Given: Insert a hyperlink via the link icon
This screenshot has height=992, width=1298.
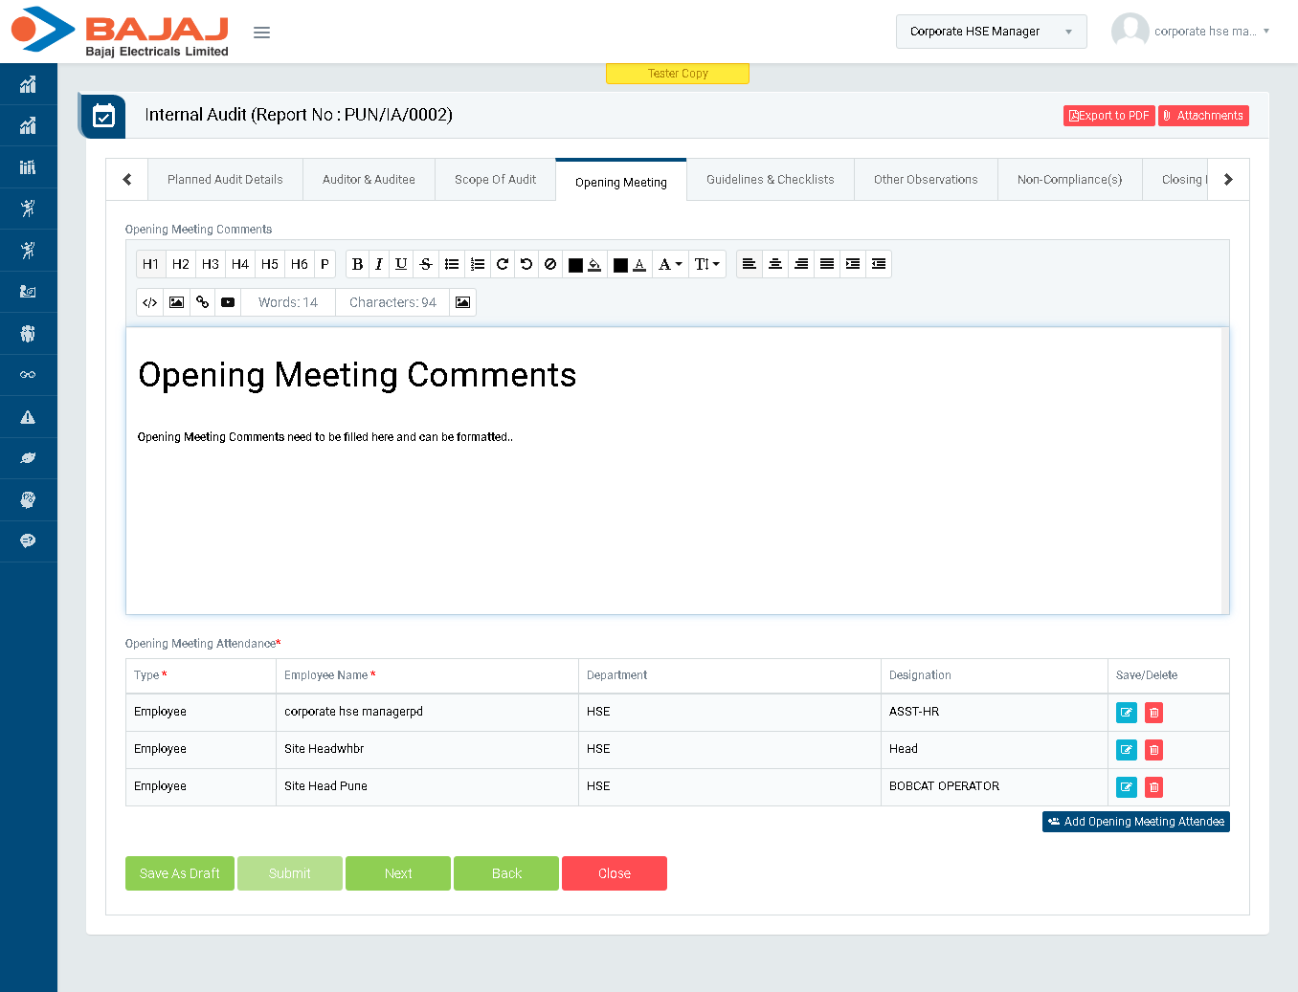Looking at the screenshot, I should click(202, 302).
